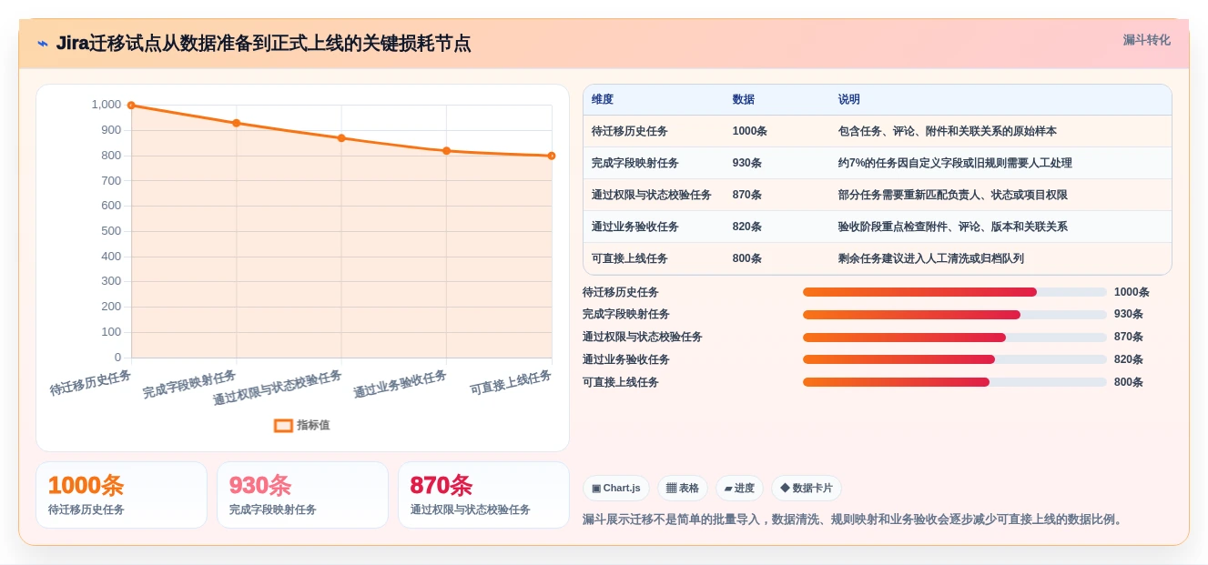Select the 待迁移历史任务 table row cell
The image size is (1208, 565).
(630, 131)
